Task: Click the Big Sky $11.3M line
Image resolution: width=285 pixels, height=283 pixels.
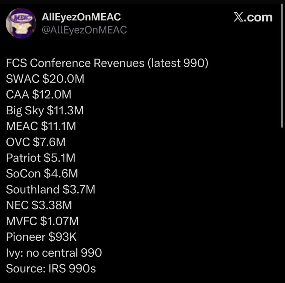Action: tap(45, 111)
